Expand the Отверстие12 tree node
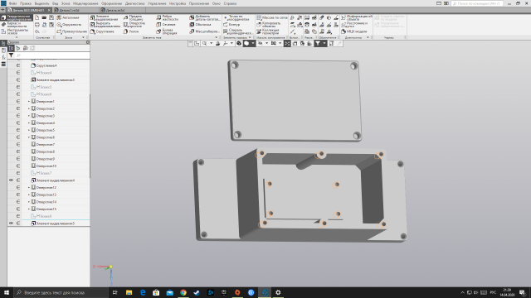Screen dimensions: 531x298 click(x=29, y=188)
